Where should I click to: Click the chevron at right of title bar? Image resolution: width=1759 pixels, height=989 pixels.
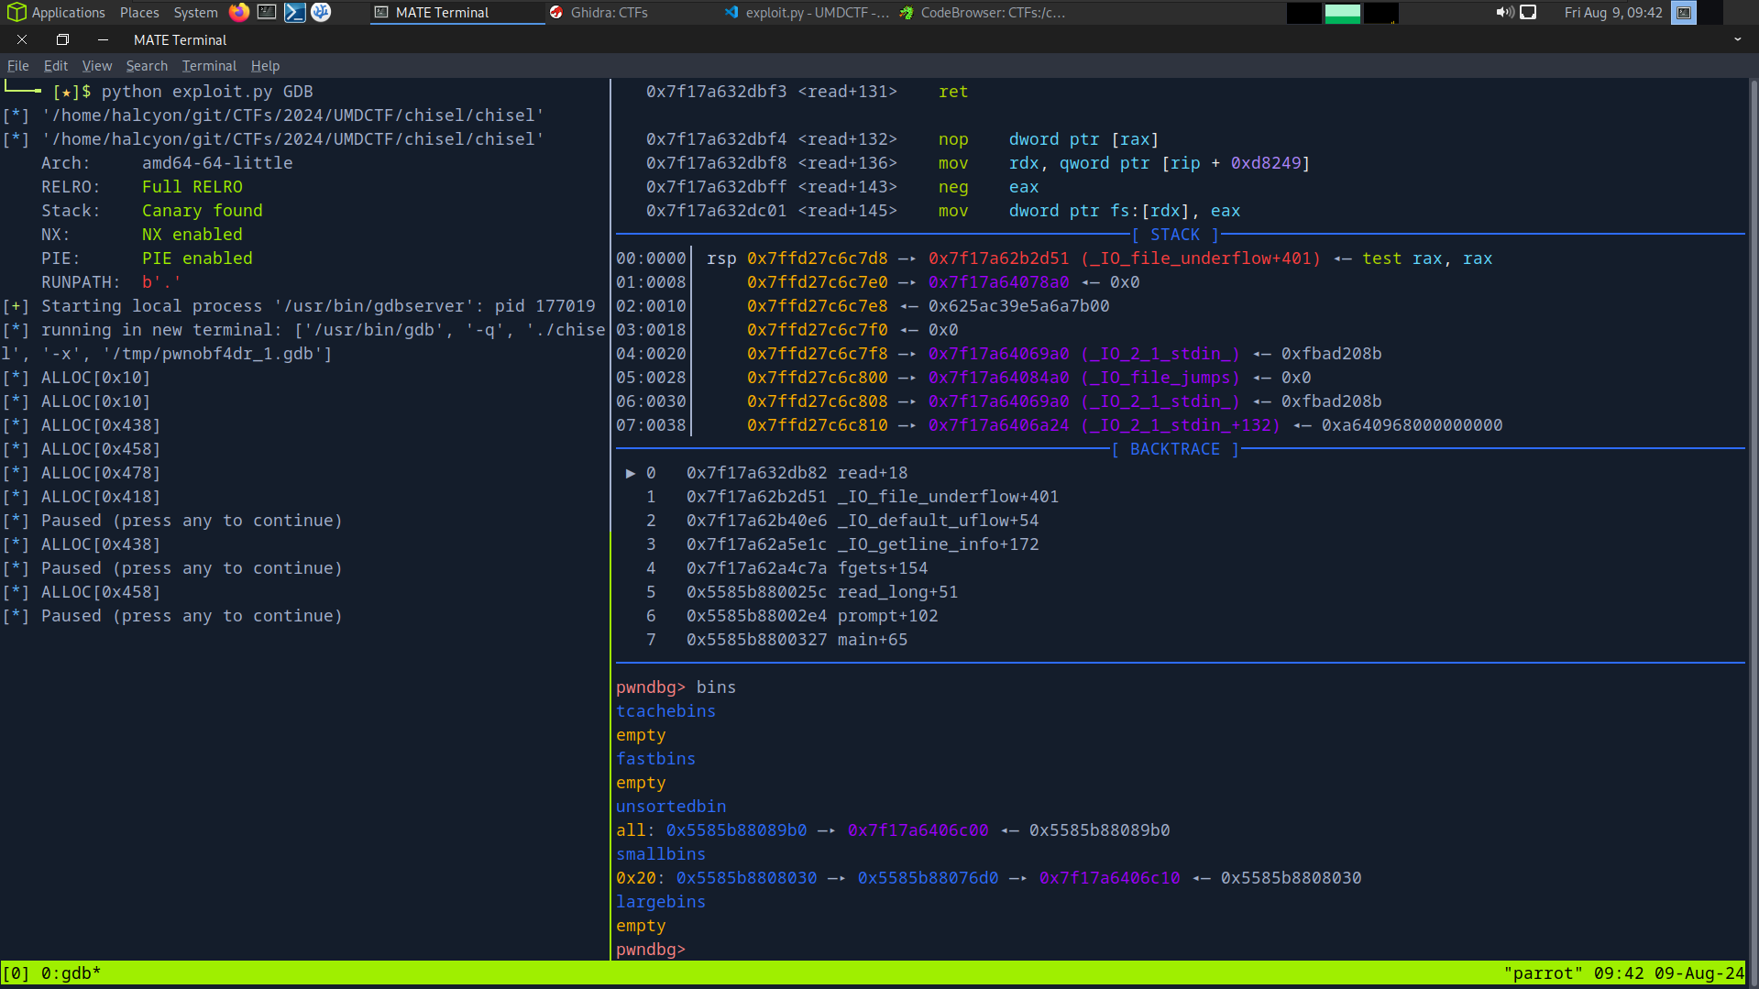point(1737,39)
